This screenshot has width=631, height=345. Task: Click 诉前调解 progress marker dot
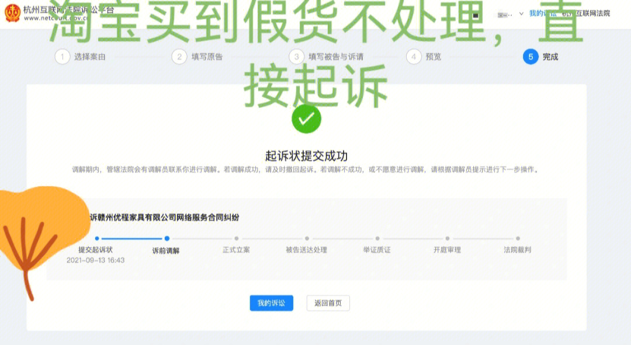[x=167, y=238]
